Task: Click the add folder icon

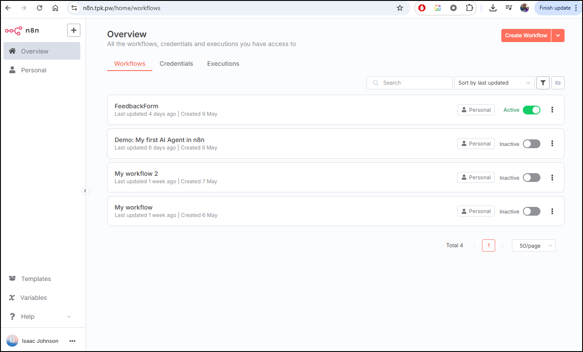Action: click(558, 83)
